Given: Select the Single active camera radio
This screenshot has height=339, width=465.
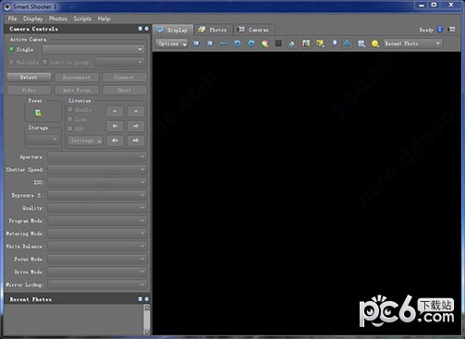Looking at the screenshot, I should click(11, 49).
